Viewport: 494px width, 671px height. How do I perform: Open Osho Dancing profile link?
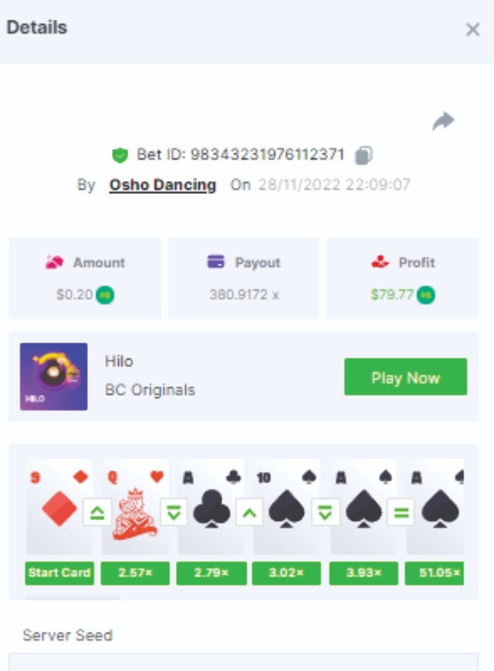162,185
